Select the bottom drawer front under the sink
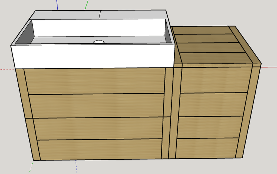The height and width of the screenshot is (174, 277). pos(100,149)
